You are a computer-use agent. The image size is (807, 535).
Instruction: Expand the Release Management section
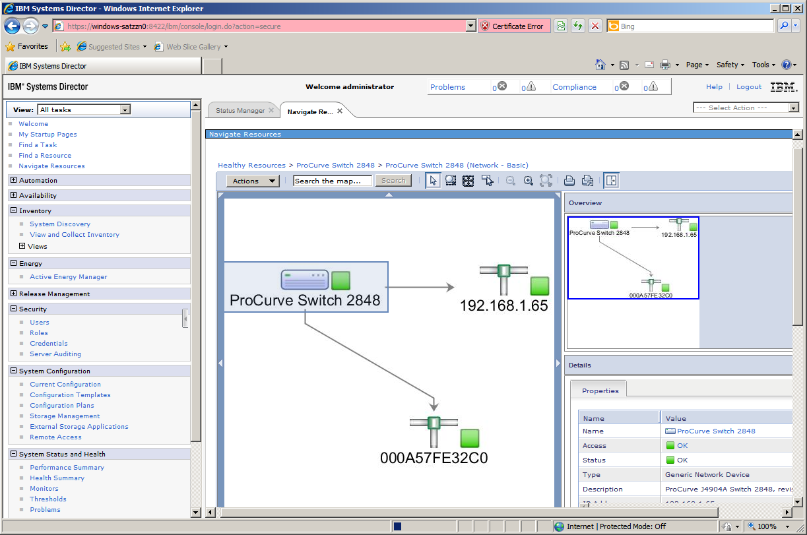pos(14,294)
